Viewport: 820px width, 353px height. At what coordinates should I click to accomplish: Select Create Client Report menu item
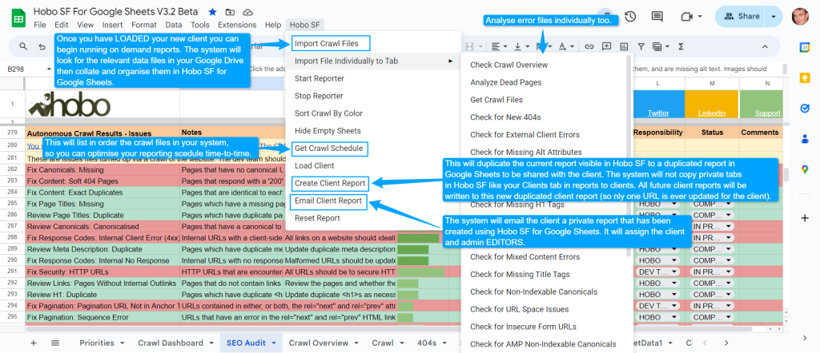click(330, 183)
